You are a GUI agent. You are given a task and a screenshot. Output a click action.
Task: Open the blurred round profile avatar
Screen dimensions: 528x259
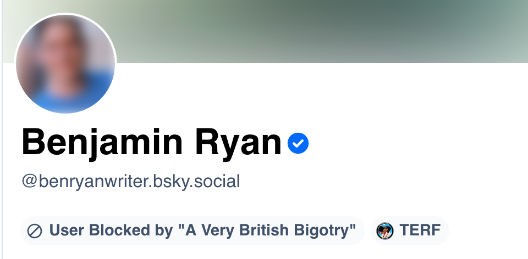tap(65, 64)
